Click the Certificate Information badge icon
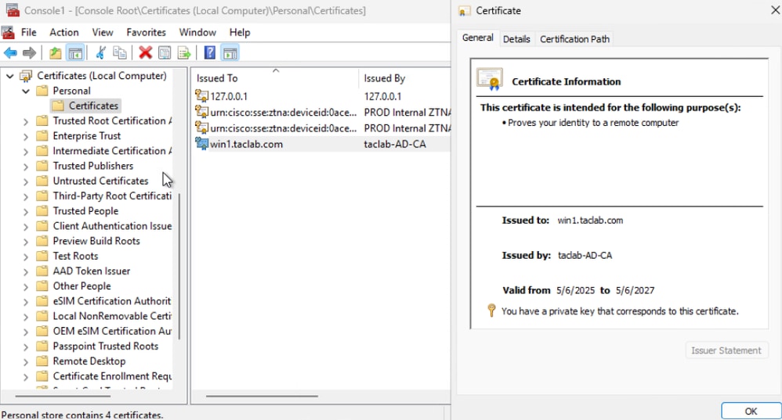Image resolution: width=782 pixels, height=420 pixels. (490, 79)
